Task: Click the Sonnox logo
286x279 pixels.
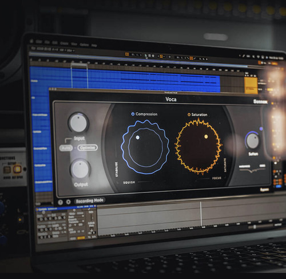Action: (260, 101)
